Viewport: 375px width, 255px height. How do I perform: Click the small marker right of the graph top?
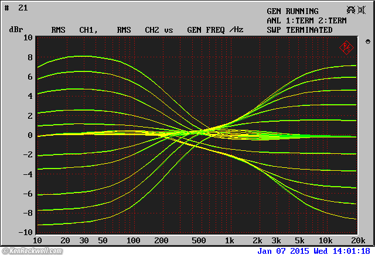point(367,42)
